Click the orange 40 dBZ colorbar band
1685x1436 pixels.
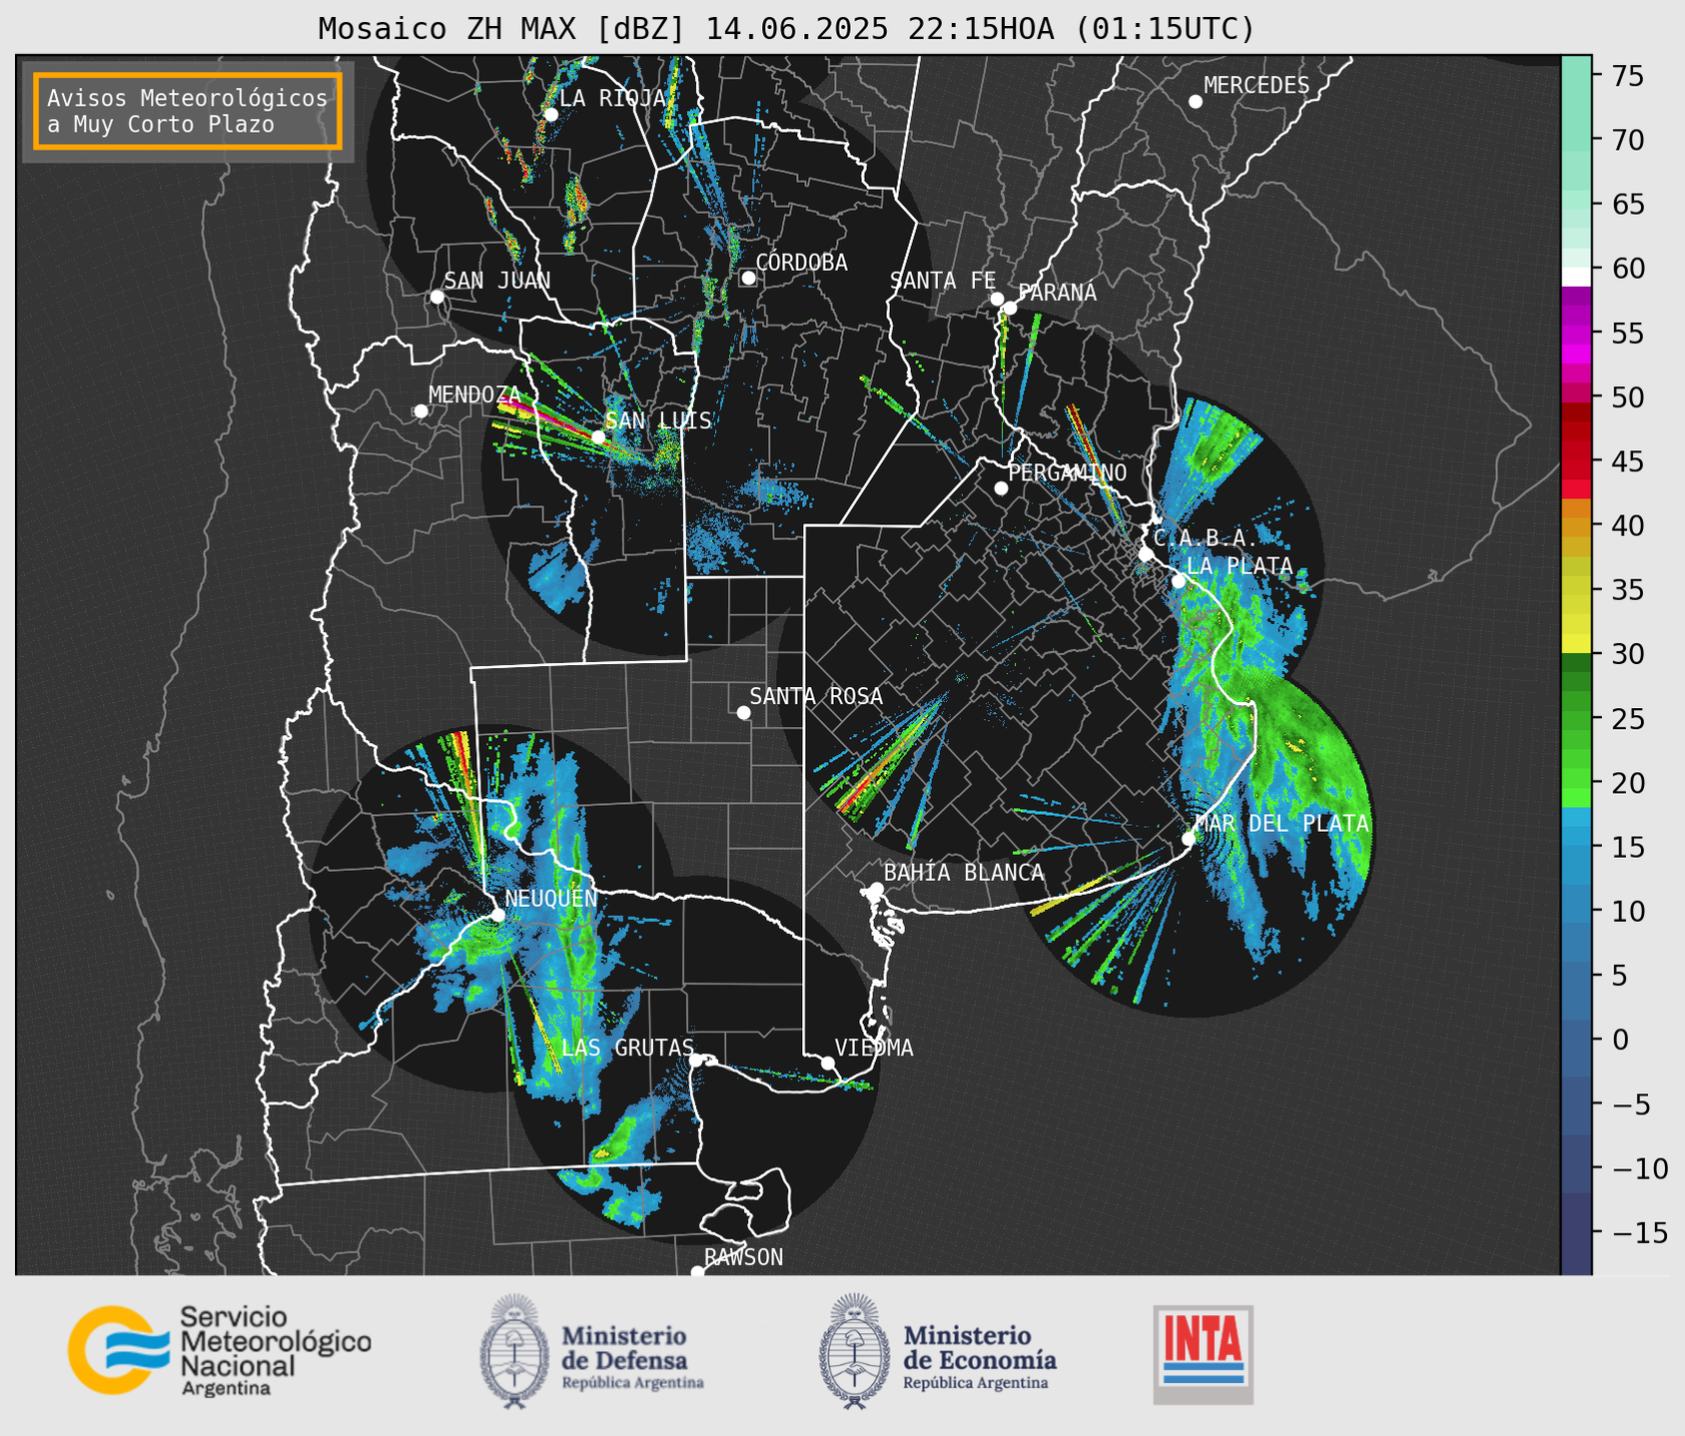click(1576, 525)
